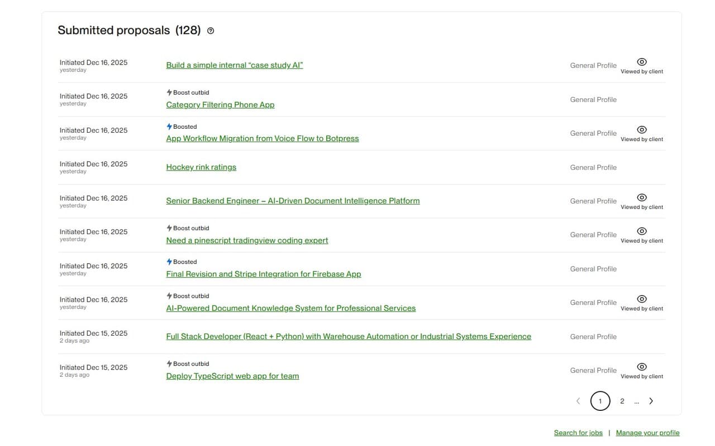
Task: Click the Manage your profile link
Action: 647,433
